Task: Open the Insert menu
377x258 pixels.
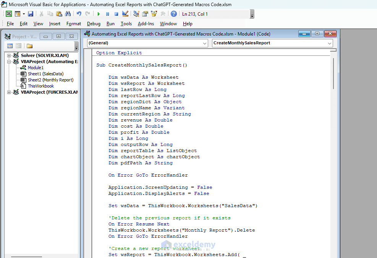Action: pyautogui.click(x=55, y=24)
